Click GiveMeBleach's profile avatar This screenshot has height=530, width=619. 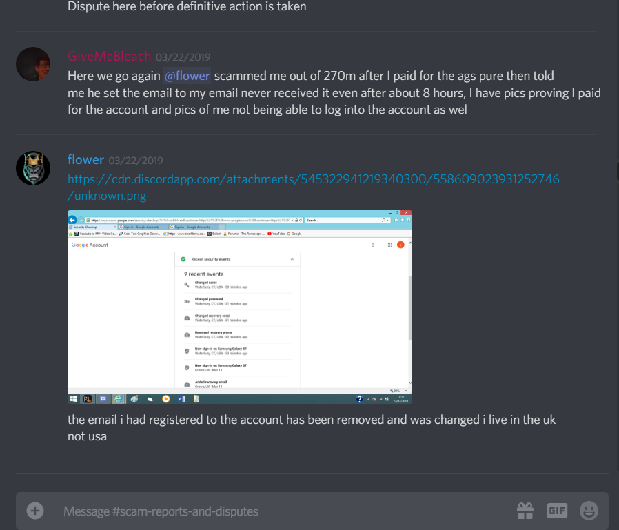coord(33,64)
